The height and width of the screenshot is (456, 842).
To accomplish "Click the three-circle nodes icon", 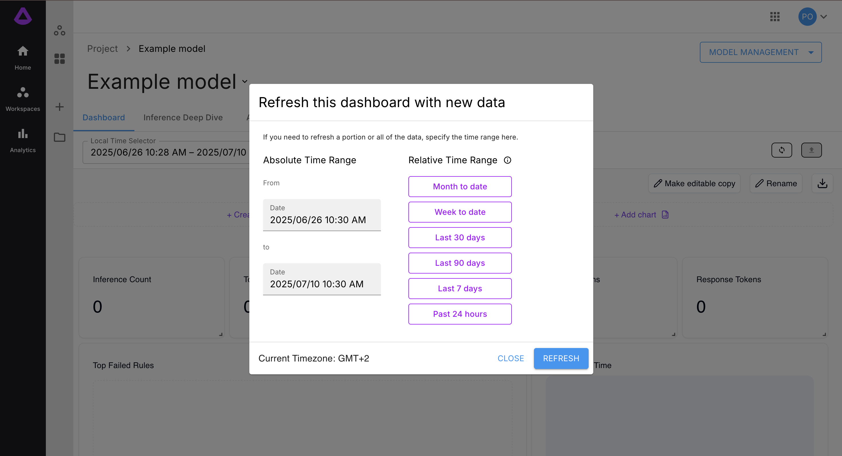I will 60,30.
